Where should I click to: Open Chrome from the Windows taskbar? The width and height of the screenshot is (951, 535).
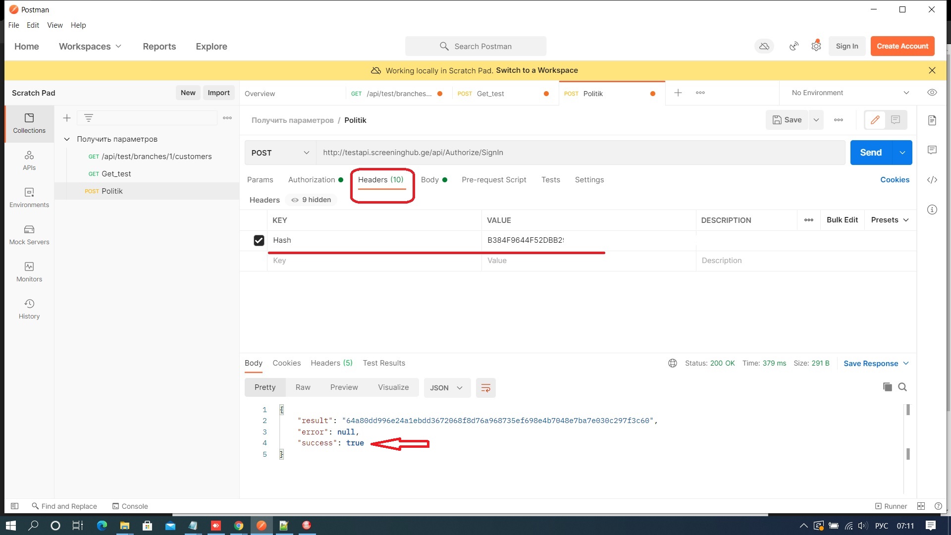click(x=239, y=526)
